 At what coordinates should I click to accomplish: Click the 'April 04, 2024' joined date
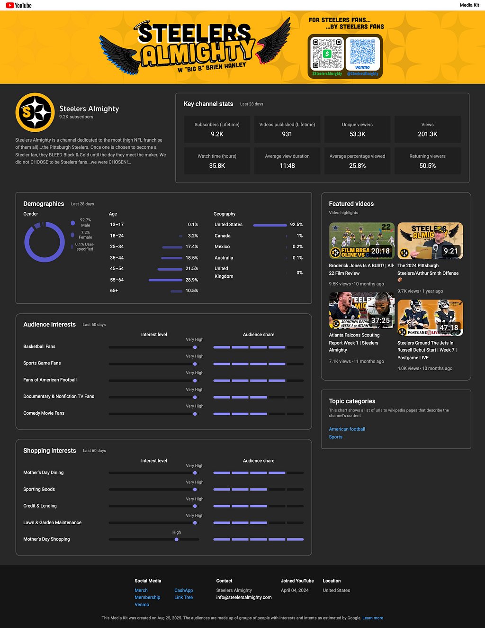tap(295, 590)
